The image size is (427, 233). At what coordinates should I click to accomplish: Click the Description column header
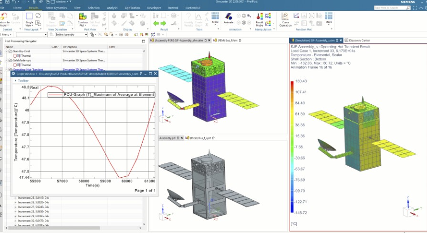tap(70, 47)
